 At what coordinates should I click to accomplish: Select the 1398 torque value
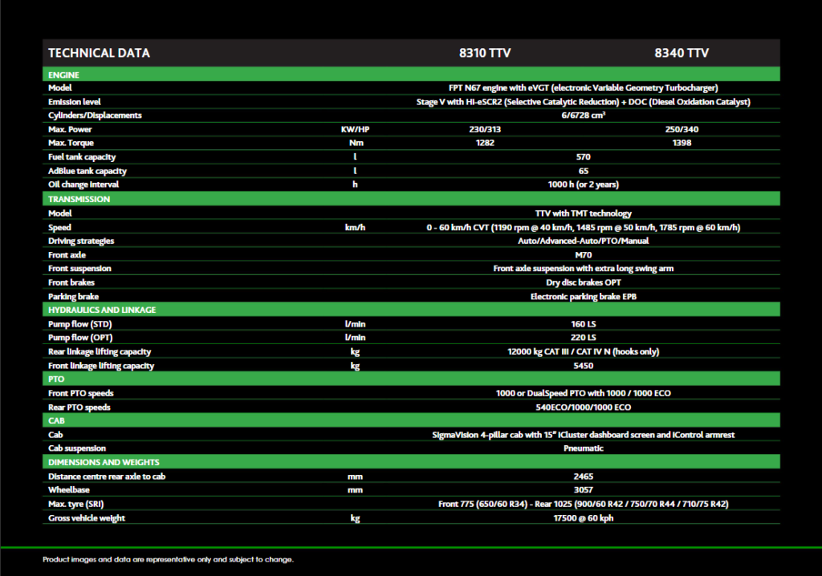pyautogui.click(x=682, y=143)
